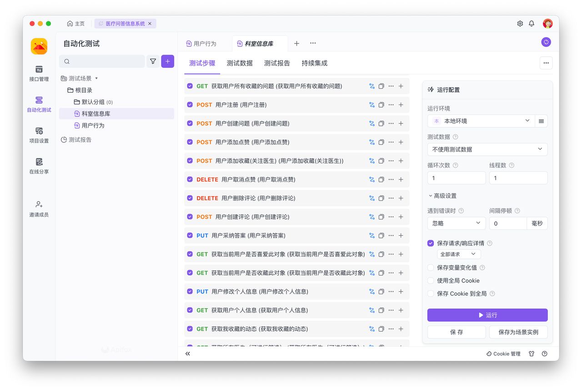Image resolution: width=582 pixels, height=391 pixels.
Task: Expand the 不使用测试数据 dropdown
Action: coord(487,149)
